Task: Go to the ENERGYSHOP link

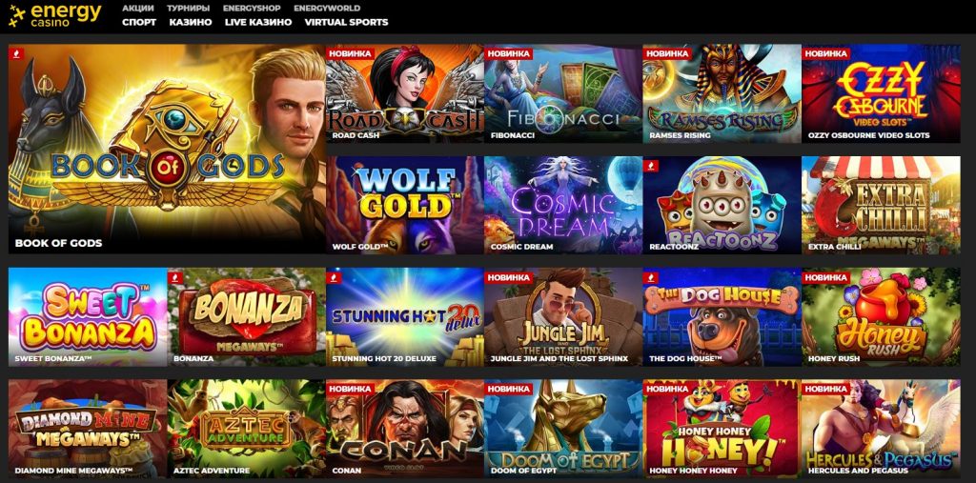Action: [252, 9]
